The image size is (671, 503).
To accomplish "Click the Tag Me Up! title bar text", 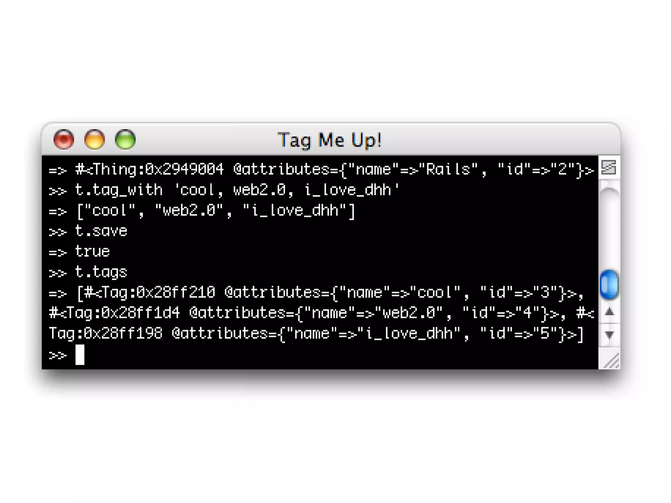I will point(330,140).
